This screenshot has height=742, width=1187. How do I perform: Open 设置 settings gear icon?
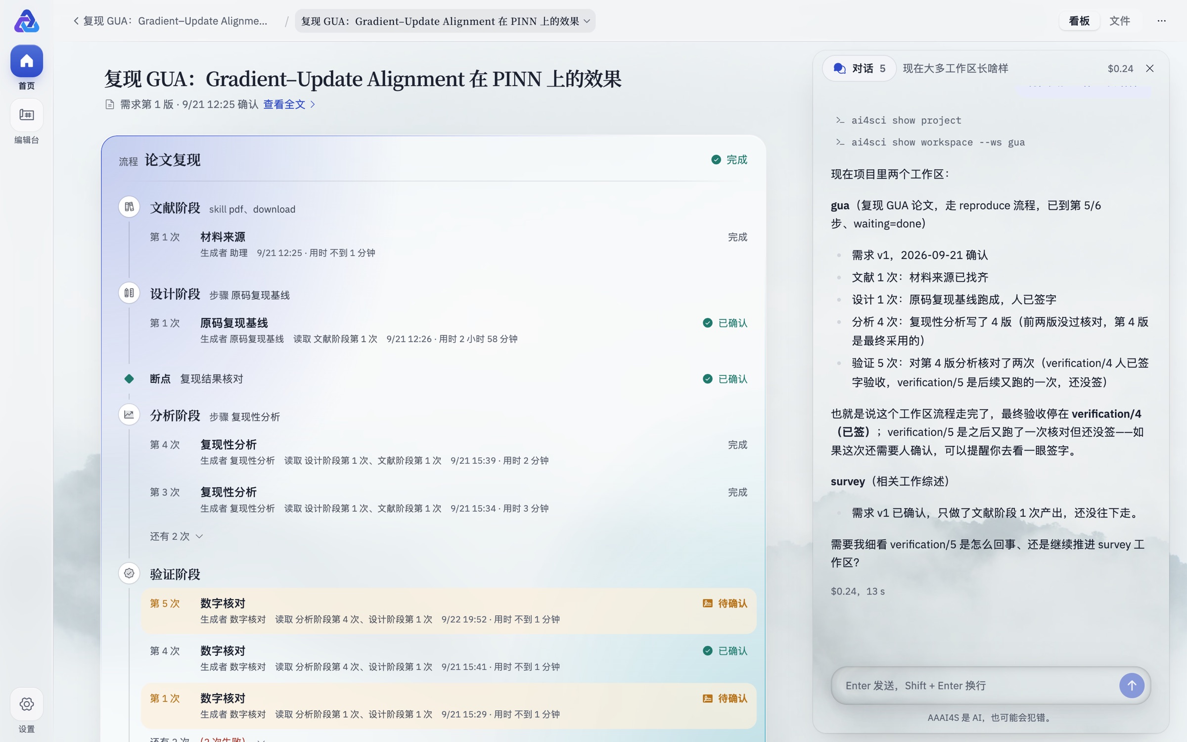(27, 704)
